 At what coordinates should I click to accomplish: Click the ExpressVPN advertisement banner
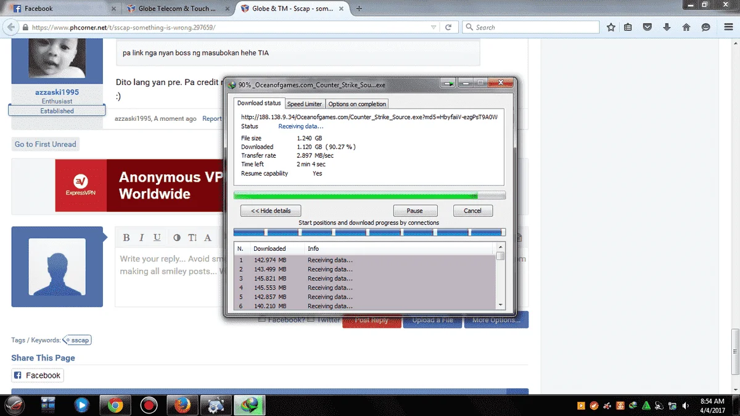pos(139,186)
